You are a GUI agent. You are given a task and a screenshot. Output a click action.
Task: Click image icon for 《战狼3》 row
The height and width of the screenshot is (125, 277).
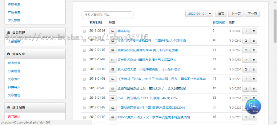[113, 79]
